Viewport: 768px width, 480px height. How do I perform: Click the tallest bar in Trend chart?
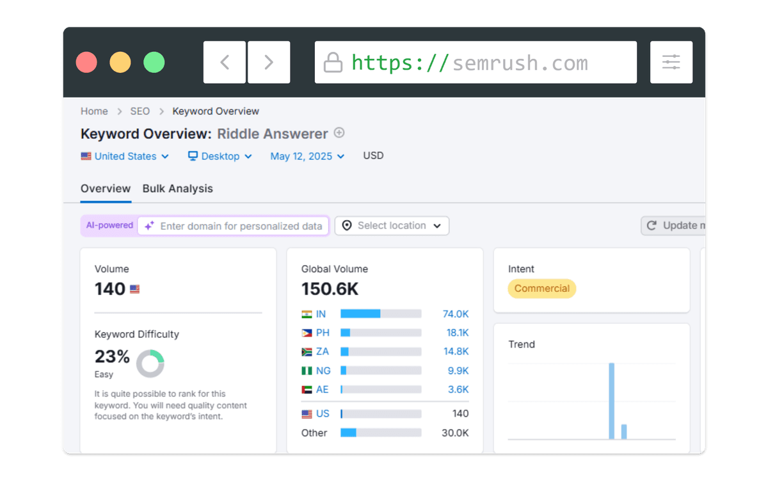612,401
